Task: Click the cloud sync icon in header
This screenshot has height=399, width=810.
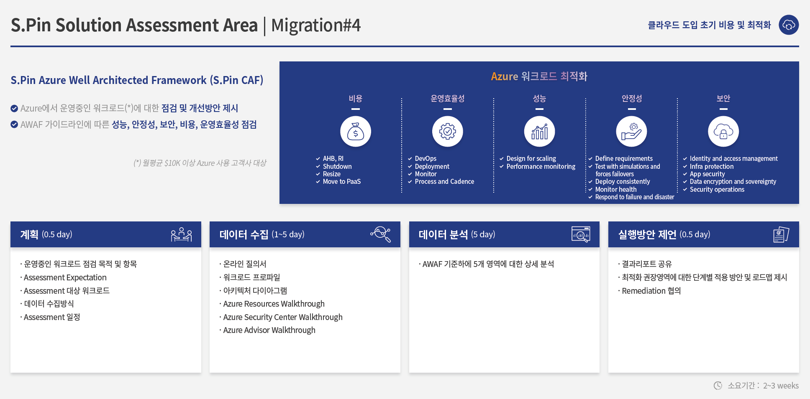Action: click(789, 25)
